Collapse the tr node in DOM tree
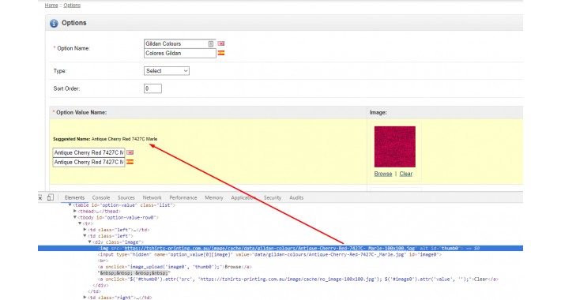The image size is (561, 300). coord(80,223)
